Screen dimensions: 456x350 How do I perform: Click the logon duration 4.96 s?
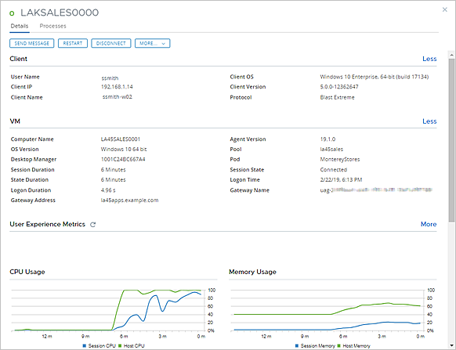point(108,190)
